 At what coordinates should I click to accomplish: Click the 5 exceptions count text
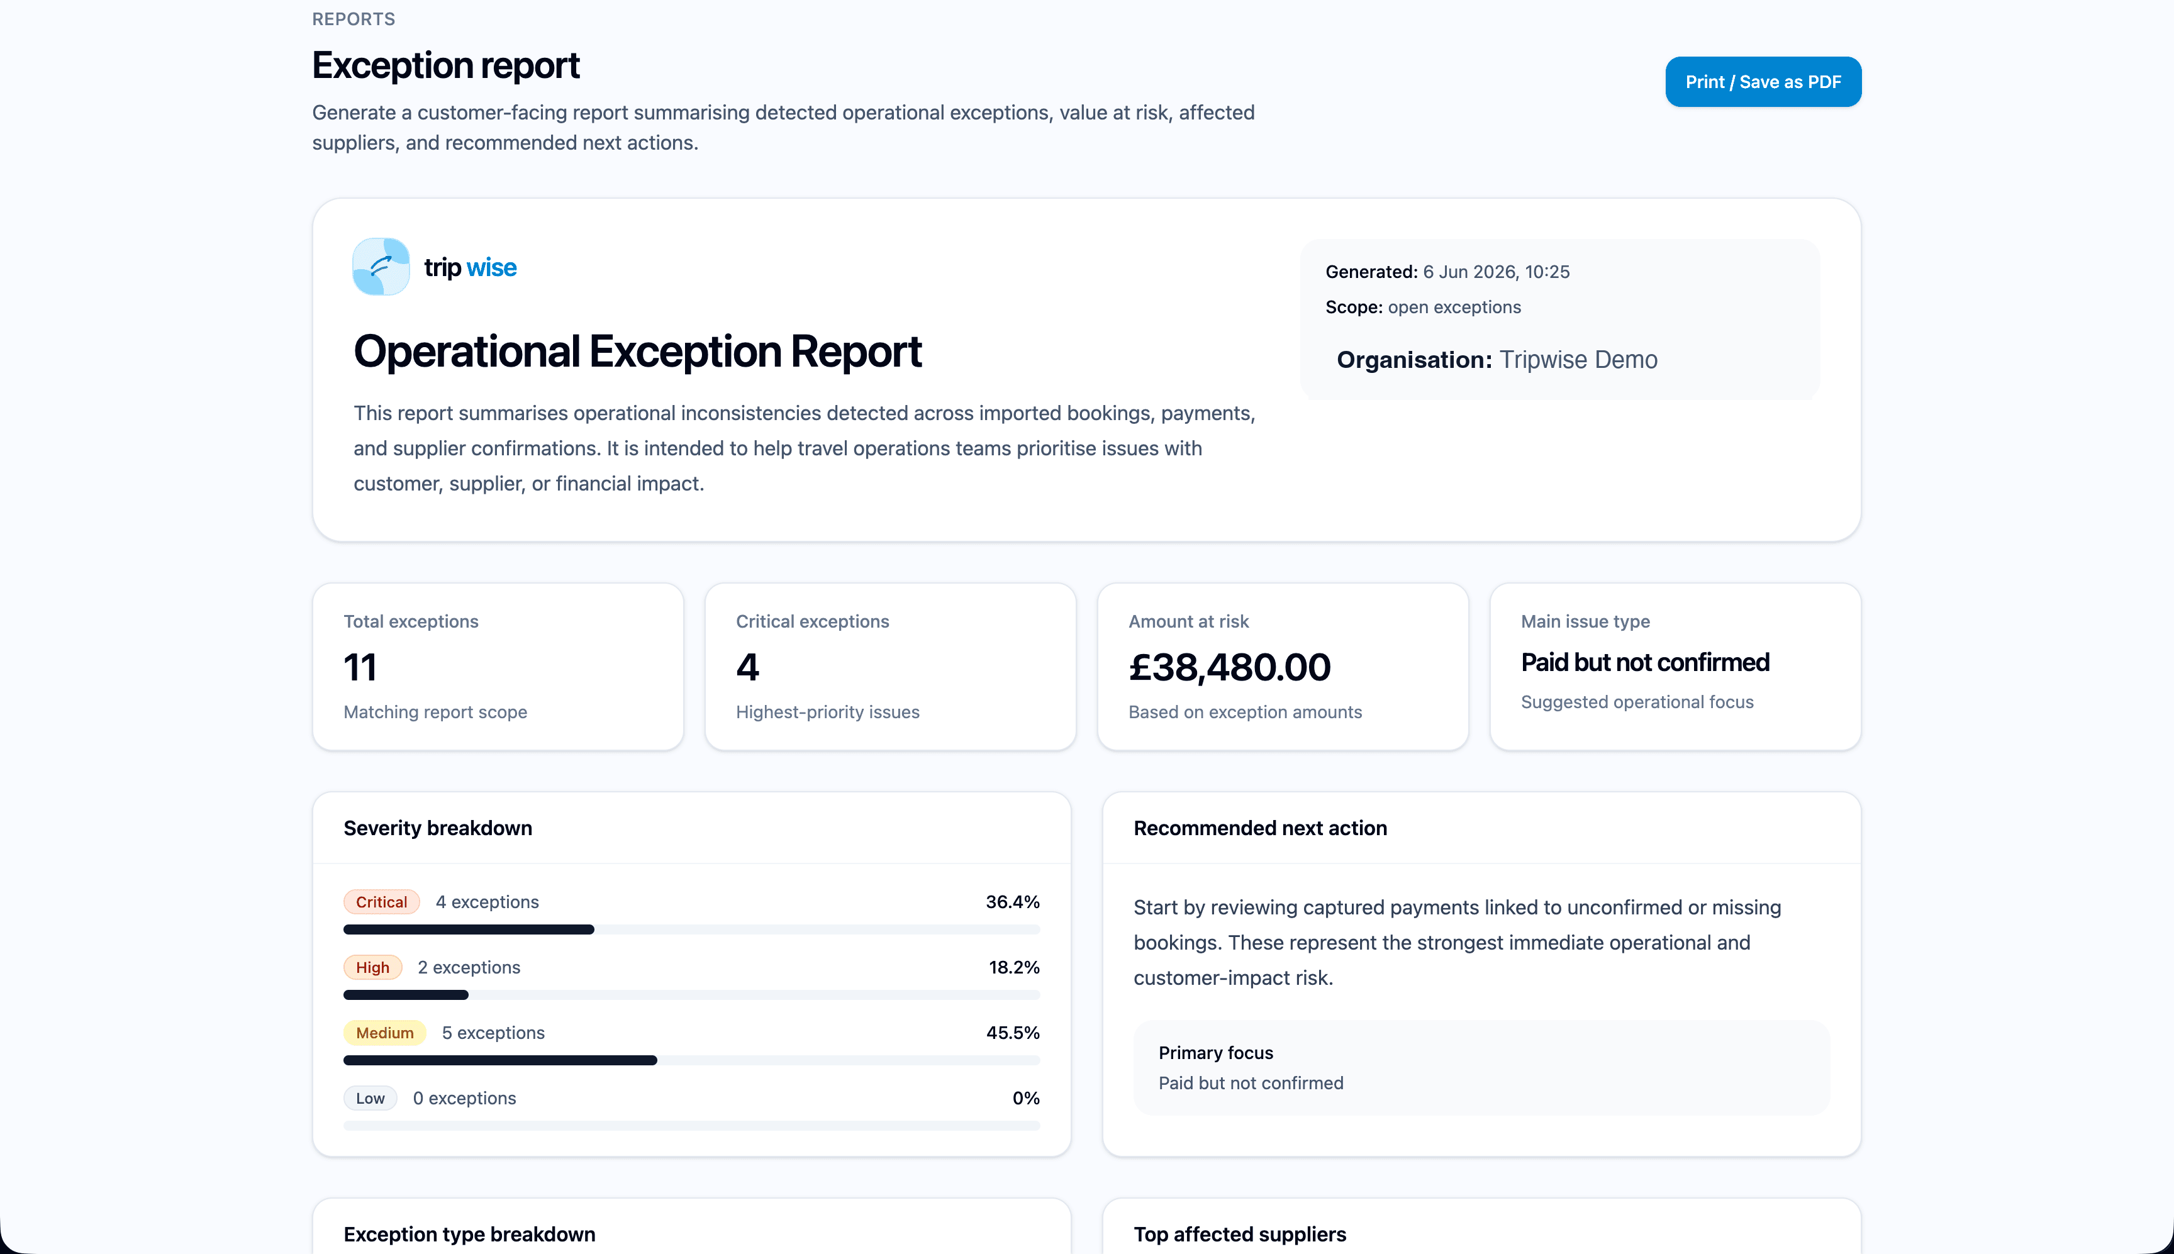(493, 1033)
